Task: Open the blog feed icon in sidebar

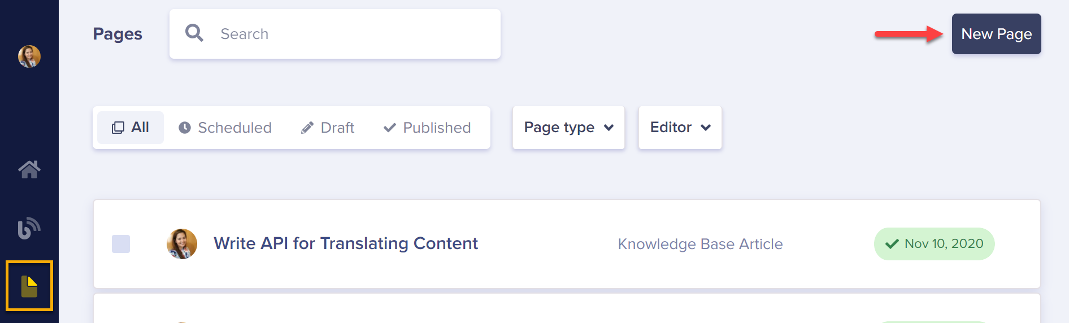Action: point(29,228)
